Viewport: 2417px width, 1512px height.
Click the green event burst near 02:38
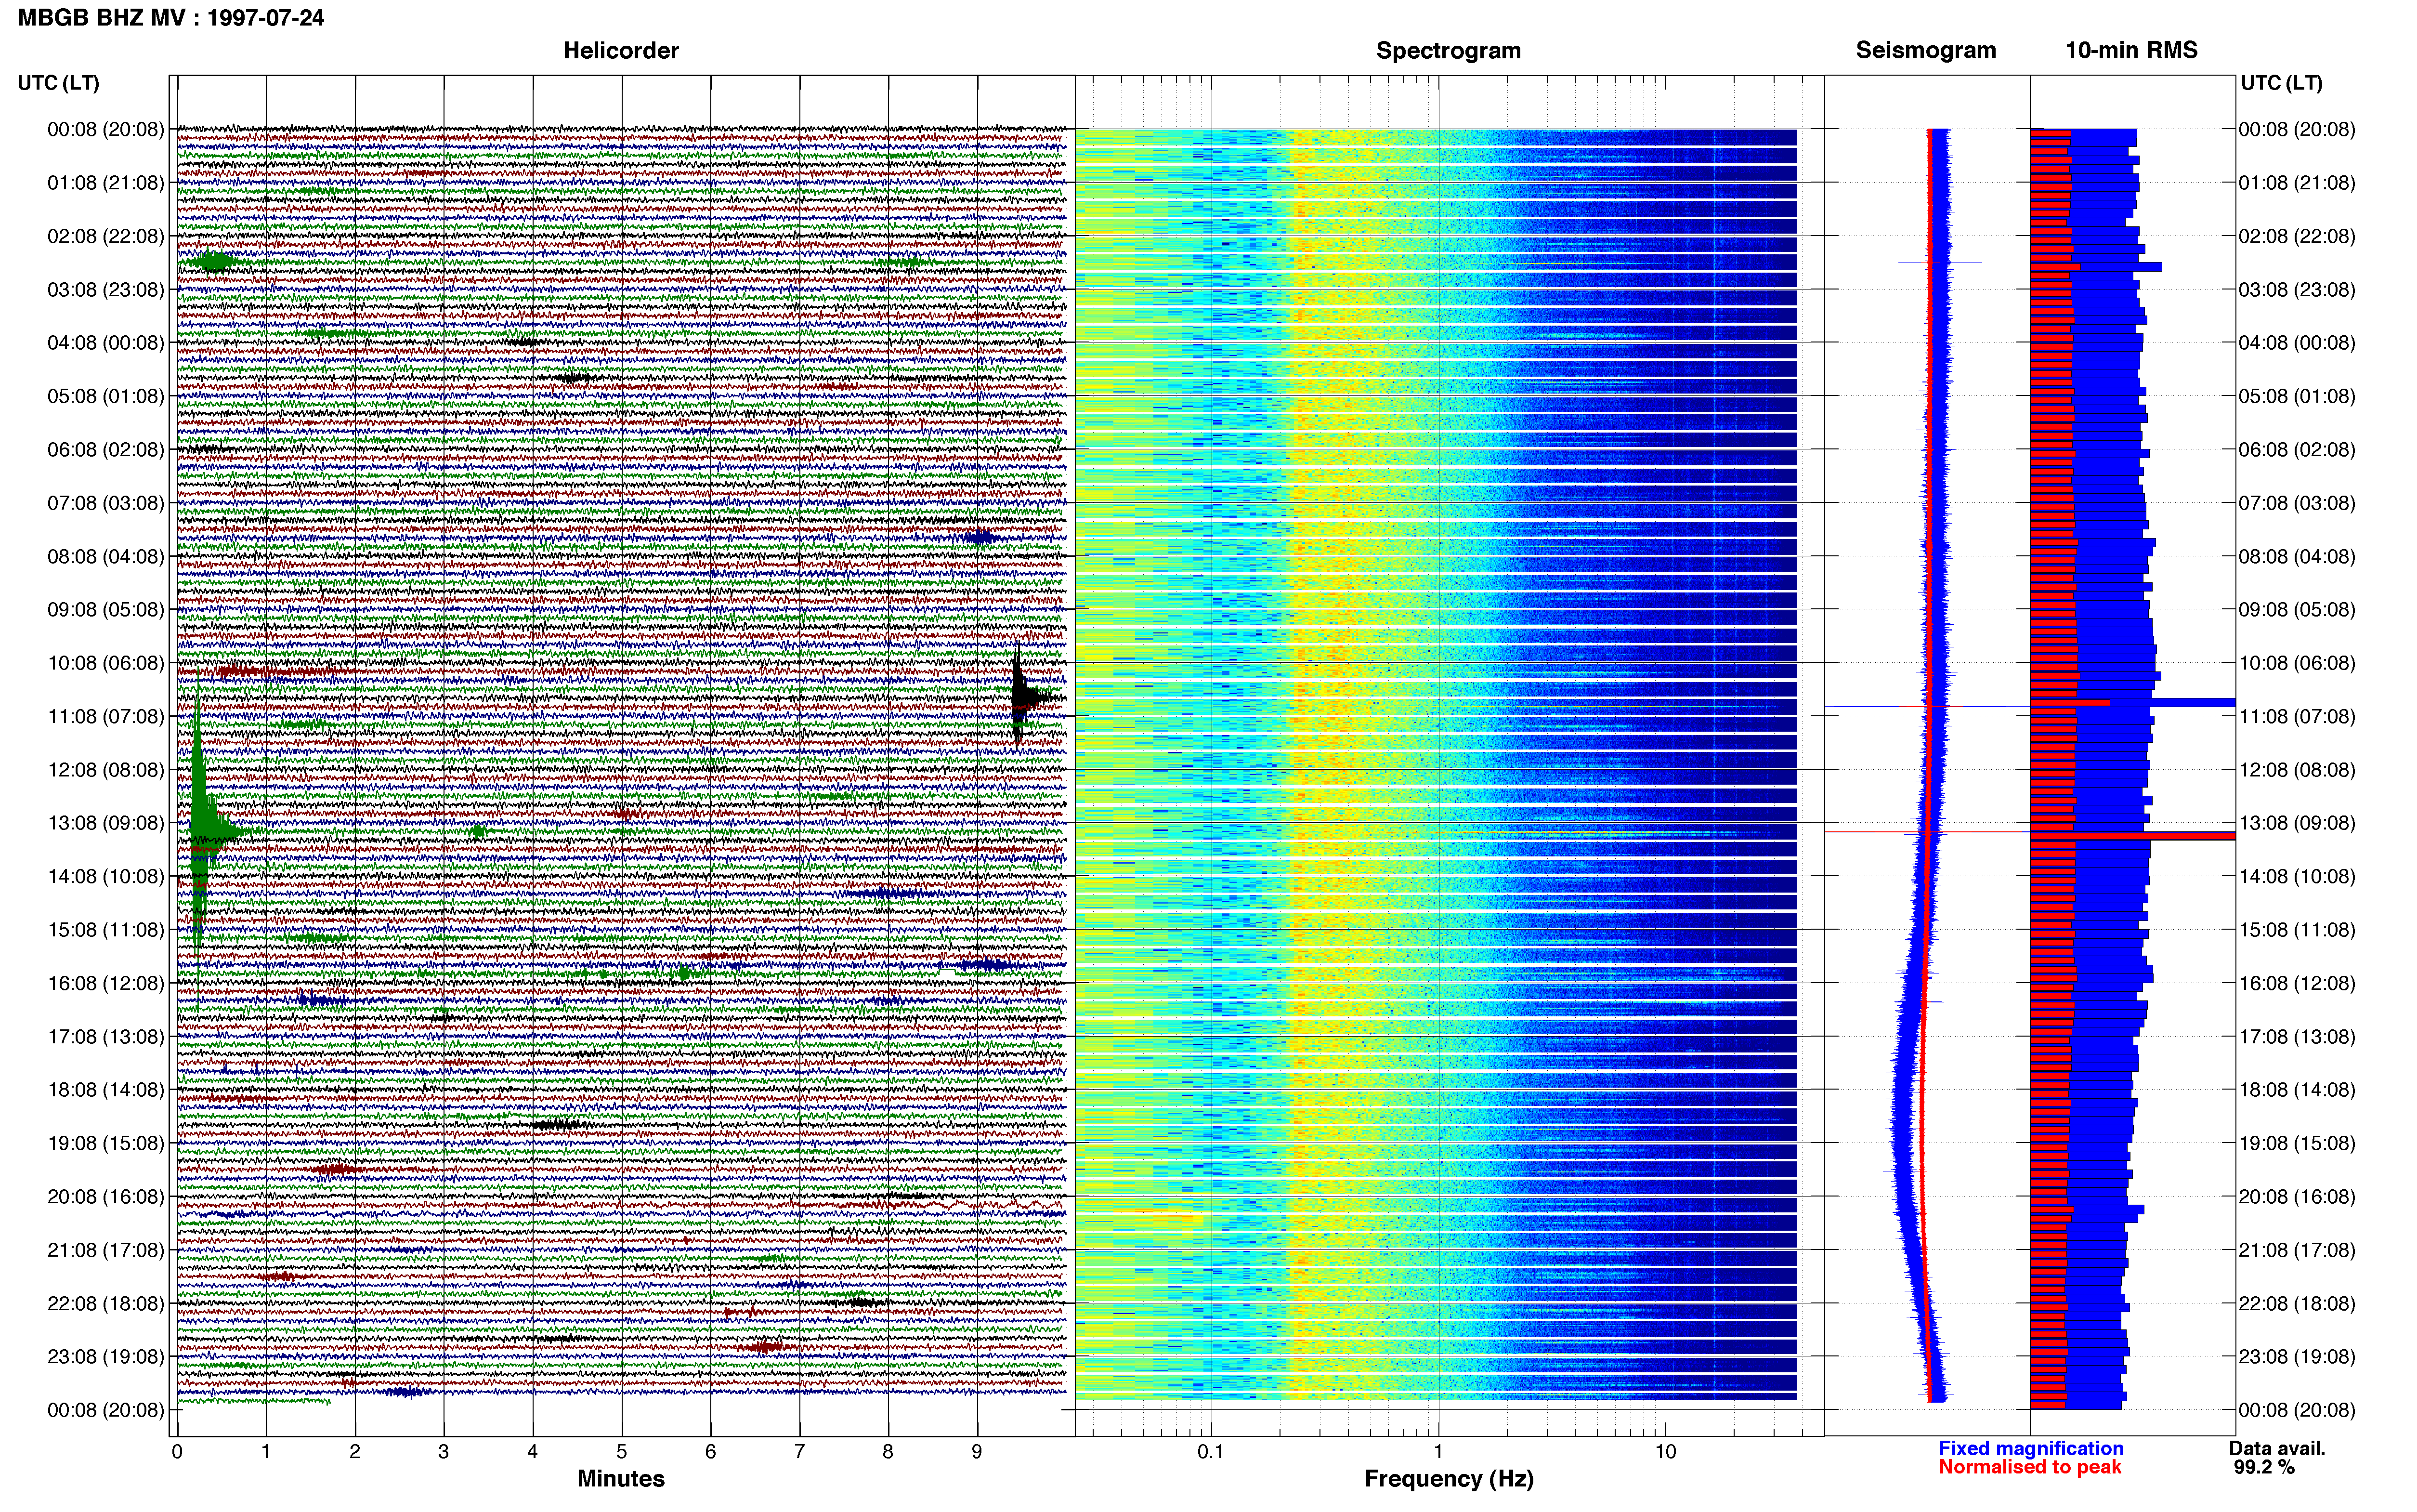[x=215, y=262]
